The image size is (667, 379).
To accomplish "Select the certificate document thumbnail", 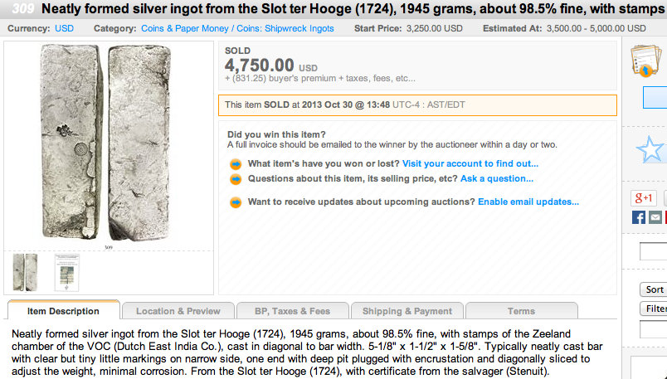I will click(x=66, y=270).
